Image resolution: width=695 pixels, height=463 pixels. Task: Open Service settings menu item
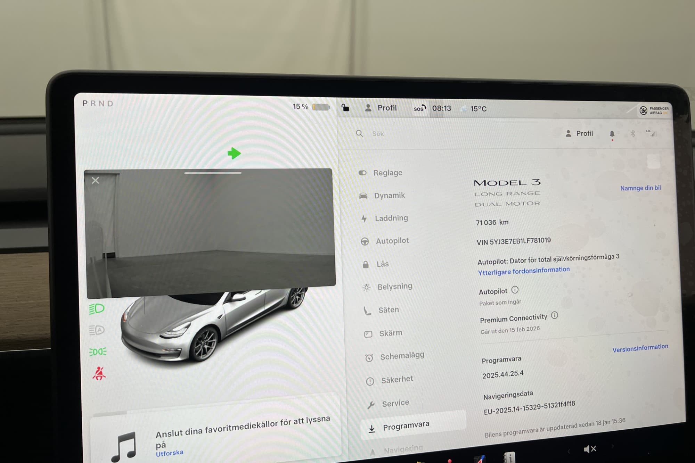(395, 403)
